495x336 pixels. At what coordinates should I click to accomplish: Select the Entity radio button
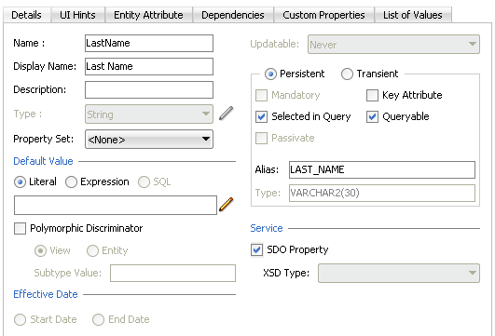point(92,251)
